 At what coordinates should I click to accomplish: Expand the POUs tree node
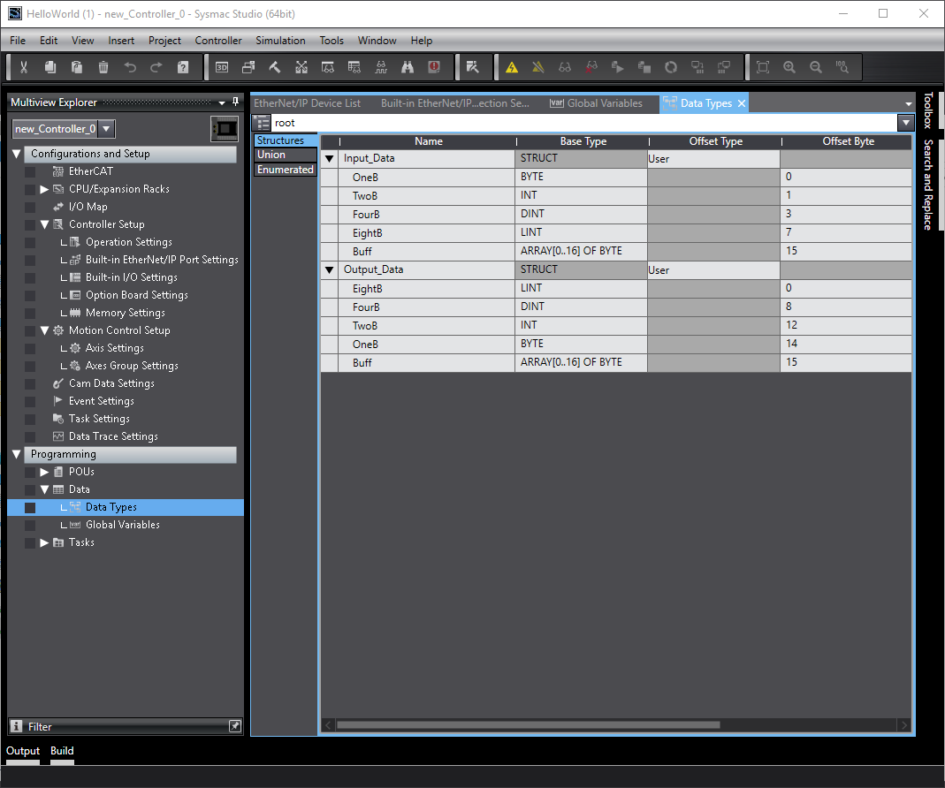[45, 472]
